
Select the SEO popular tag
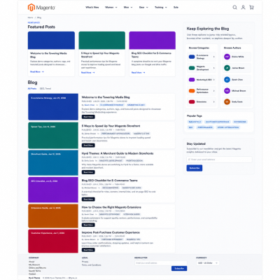point(191,127)
